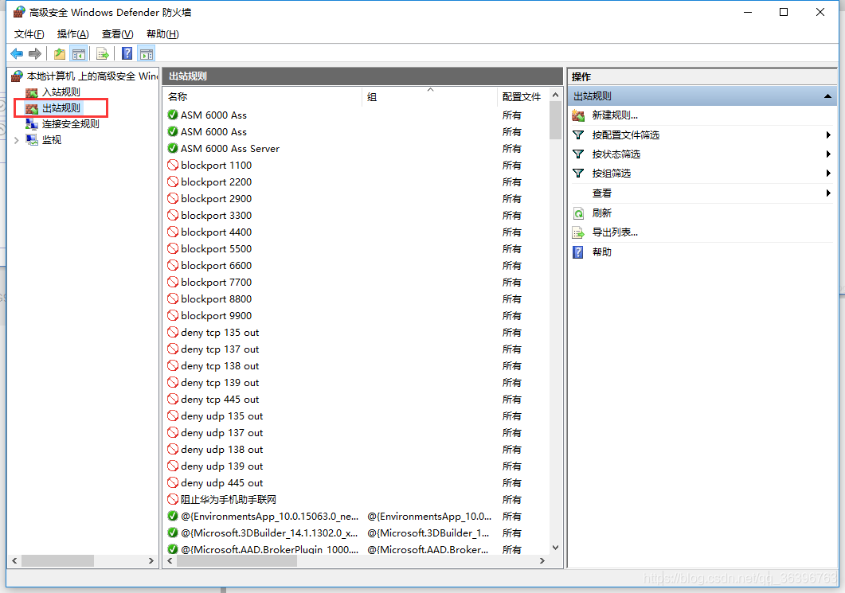Click the root node firewall icon in the tree
The image size is (845, 593).
(x=18, y=76)
